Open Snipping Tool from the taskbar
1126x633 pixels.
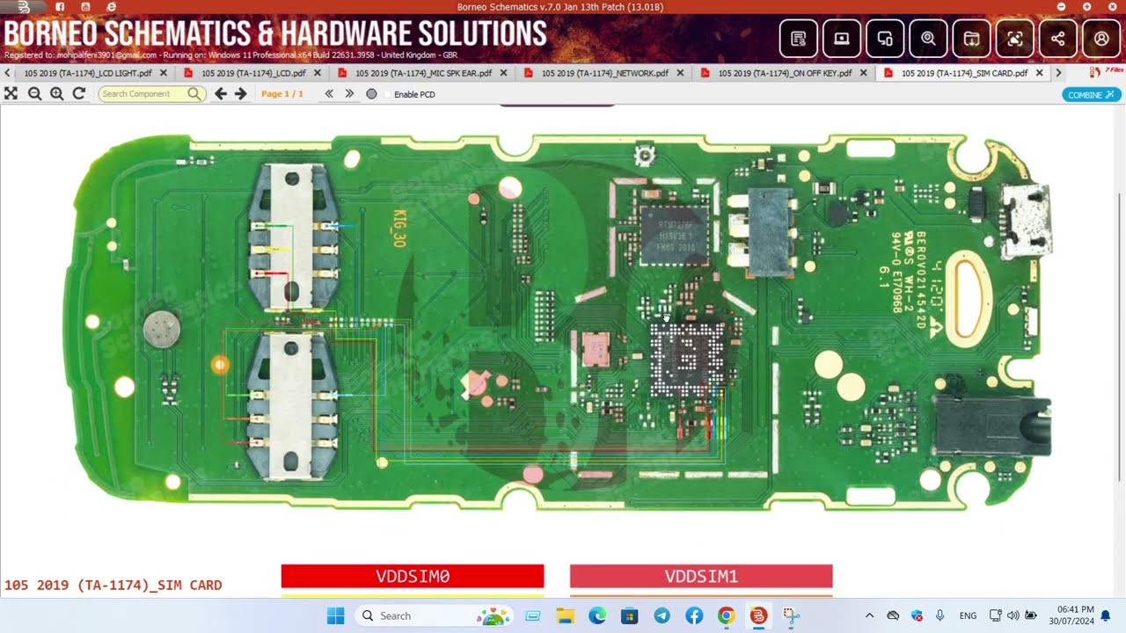[791, 615]
